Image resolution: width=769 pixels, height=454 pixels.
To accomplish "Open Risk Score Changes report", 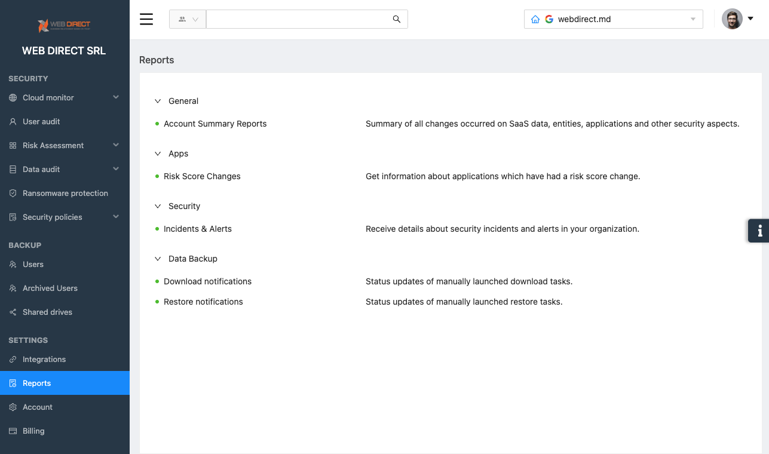I will pyautogui.click(x=202, y=176).
